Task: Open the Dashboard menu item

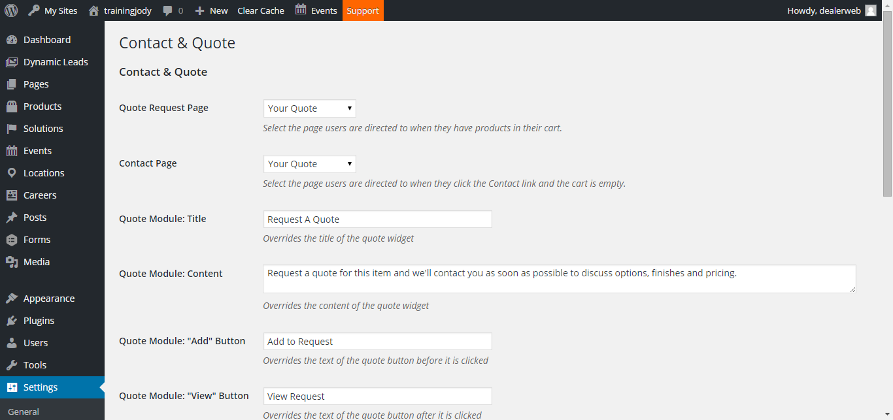Action: click(x=47, y=40)
